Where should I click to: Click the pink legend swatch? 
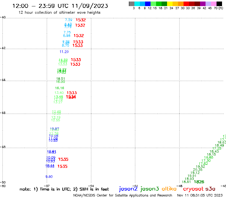[x=213, y=4]
